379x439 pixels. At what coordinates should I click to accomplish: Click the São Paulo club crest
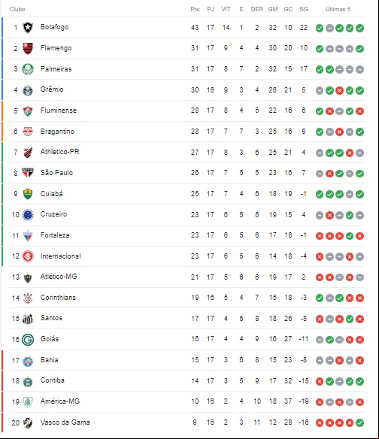tap(28, 174)
